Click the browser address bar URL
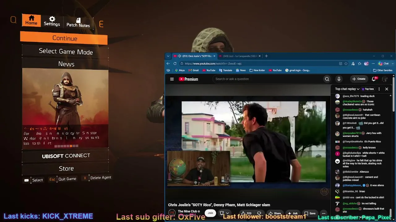 pos(213,64)
